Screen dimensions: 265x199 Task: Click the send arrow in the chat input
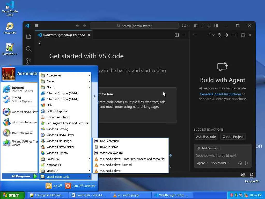pos(247,163)
